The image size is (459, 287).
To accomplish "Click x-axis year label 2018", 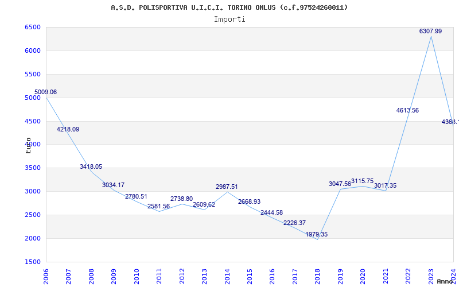I will coord(318,277).
